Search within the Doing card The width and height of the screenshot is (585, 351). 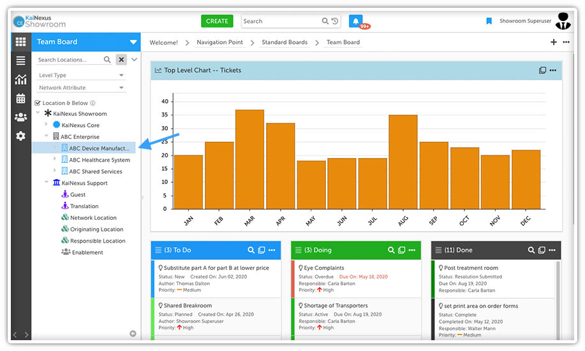coord(391,250)
